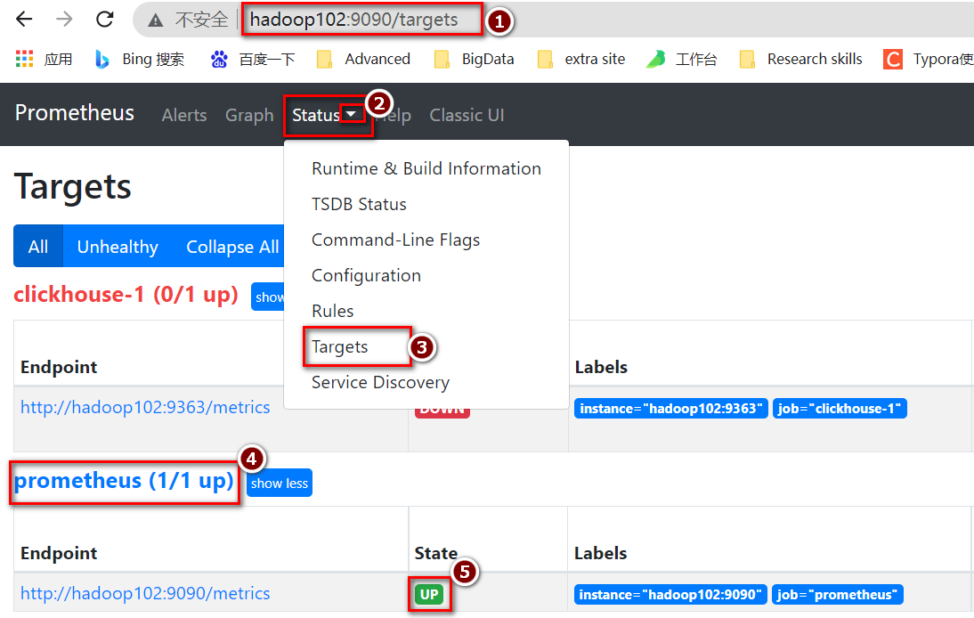This screenshot has height=618, width=974.
Task: Click Labels header in prometheus table
Action: click(600, 553)
